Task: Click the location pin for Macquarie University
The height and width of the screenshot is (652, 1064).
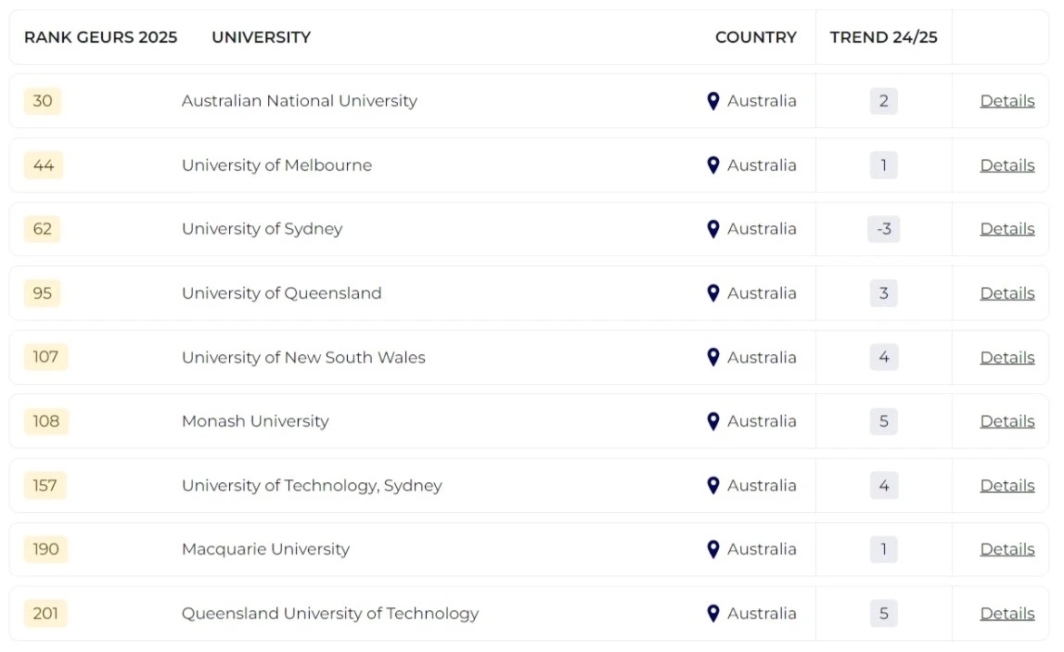Action: tap(712, 549)
